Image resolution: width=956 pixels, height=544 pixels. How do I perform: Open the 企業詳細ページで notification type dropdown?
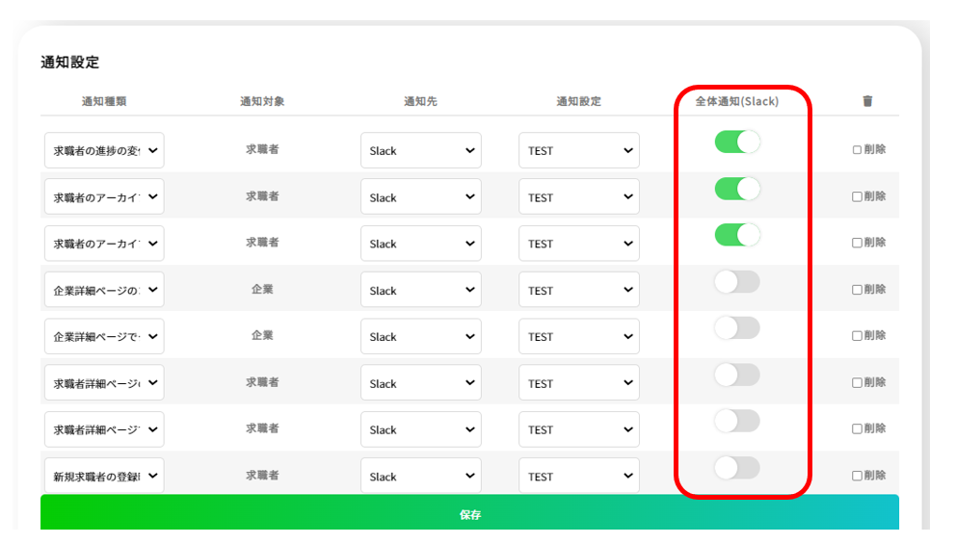click(x=104, y=336)
